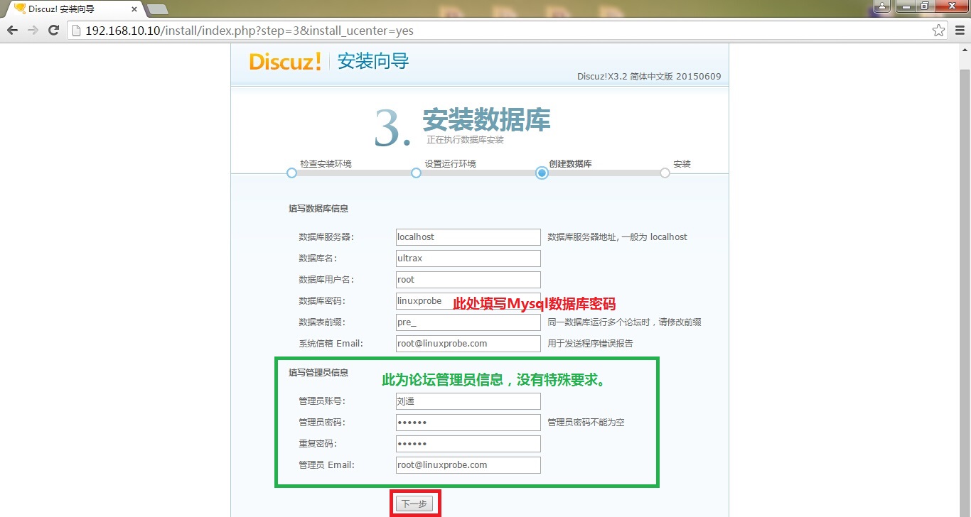The width and height of the screenshot is (971, 517).
Task: Focus the 数据库服务器 field with localhost
Action: click(x=468, y=237)
